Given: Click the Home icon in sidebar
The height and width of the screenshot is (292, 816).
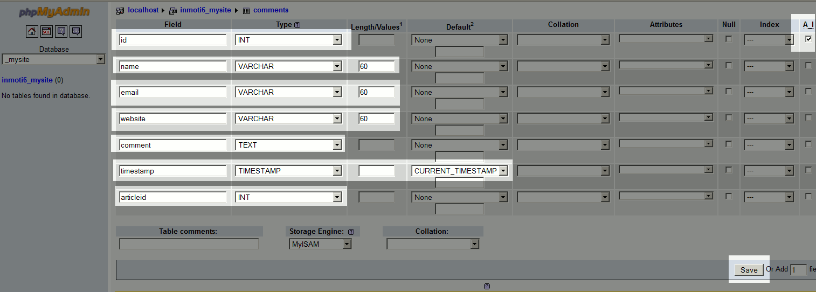Looking at the screenshot, I should (32, 31).
